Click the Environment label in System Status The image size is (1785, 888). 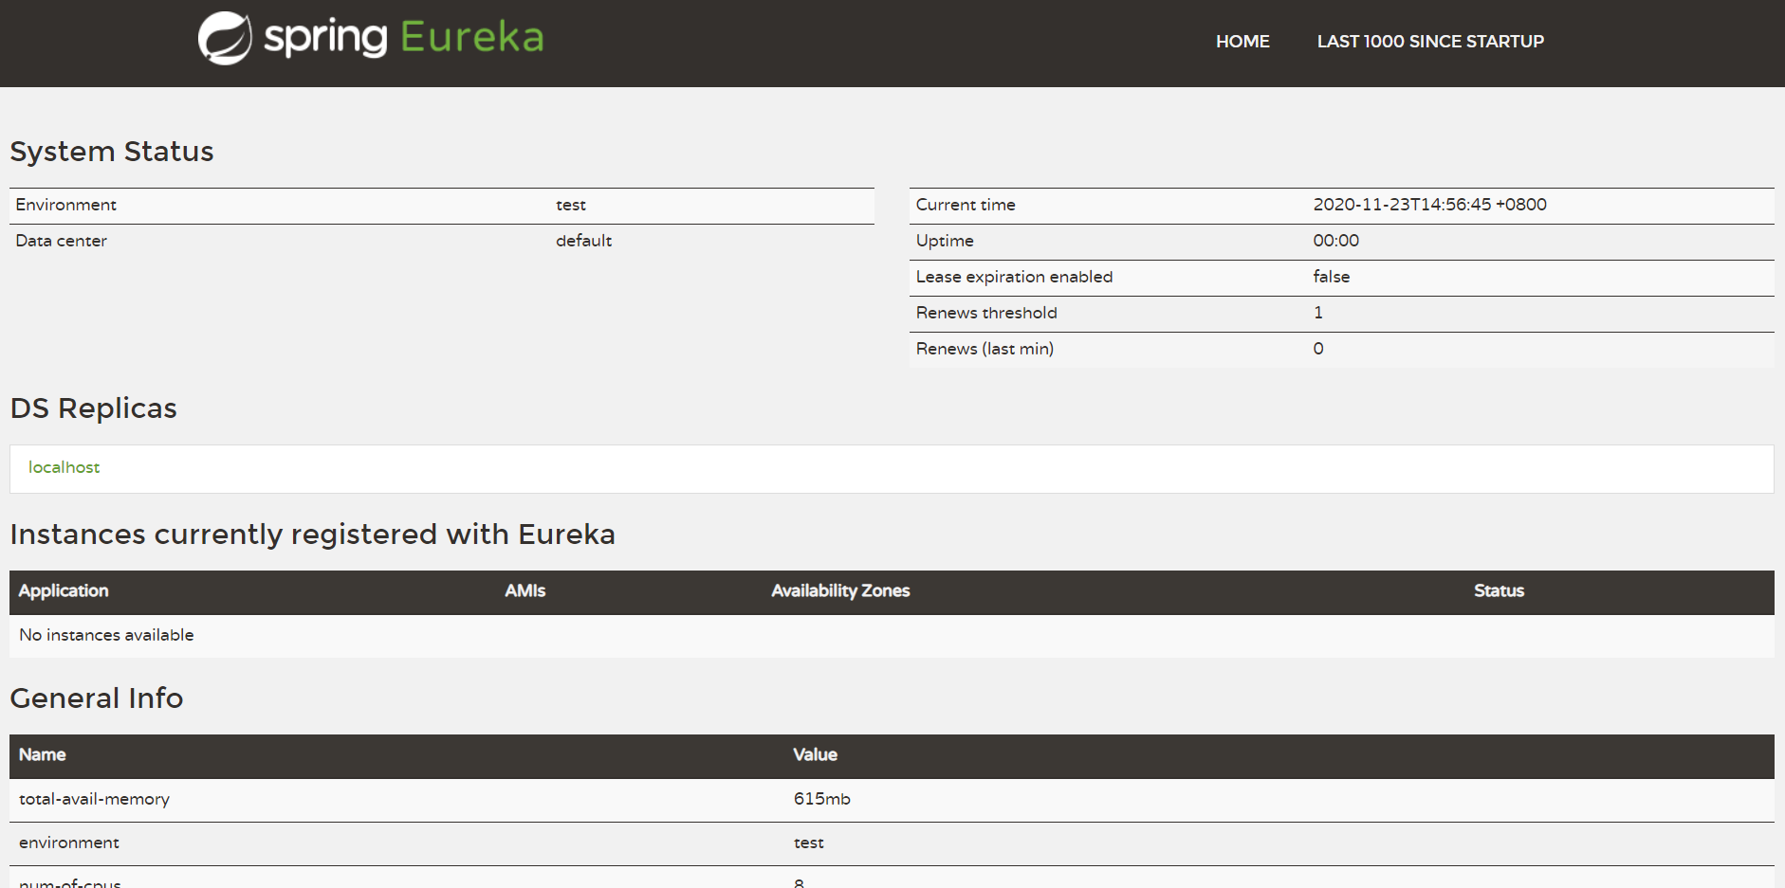[x=66, y=205]
